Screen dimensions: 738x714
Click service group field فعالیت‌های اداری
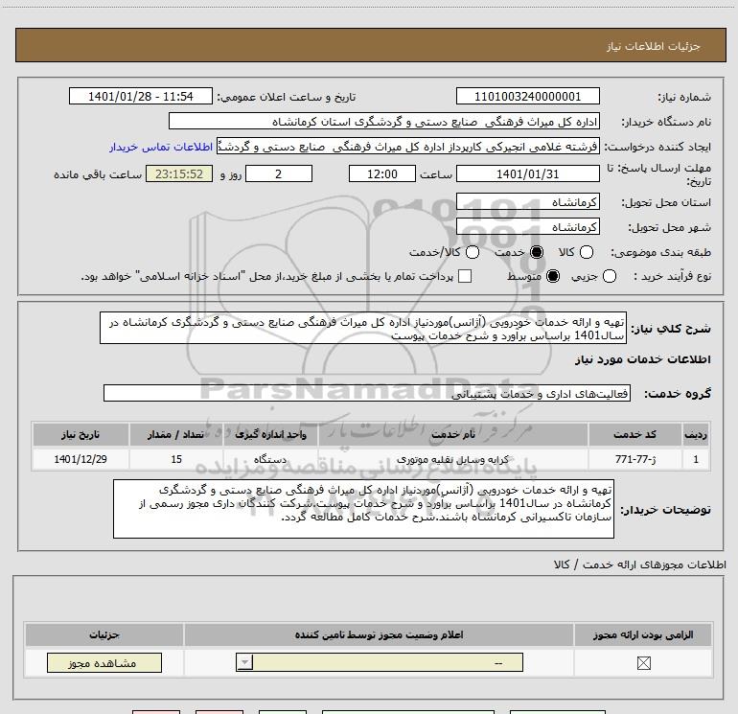point(367,393)
